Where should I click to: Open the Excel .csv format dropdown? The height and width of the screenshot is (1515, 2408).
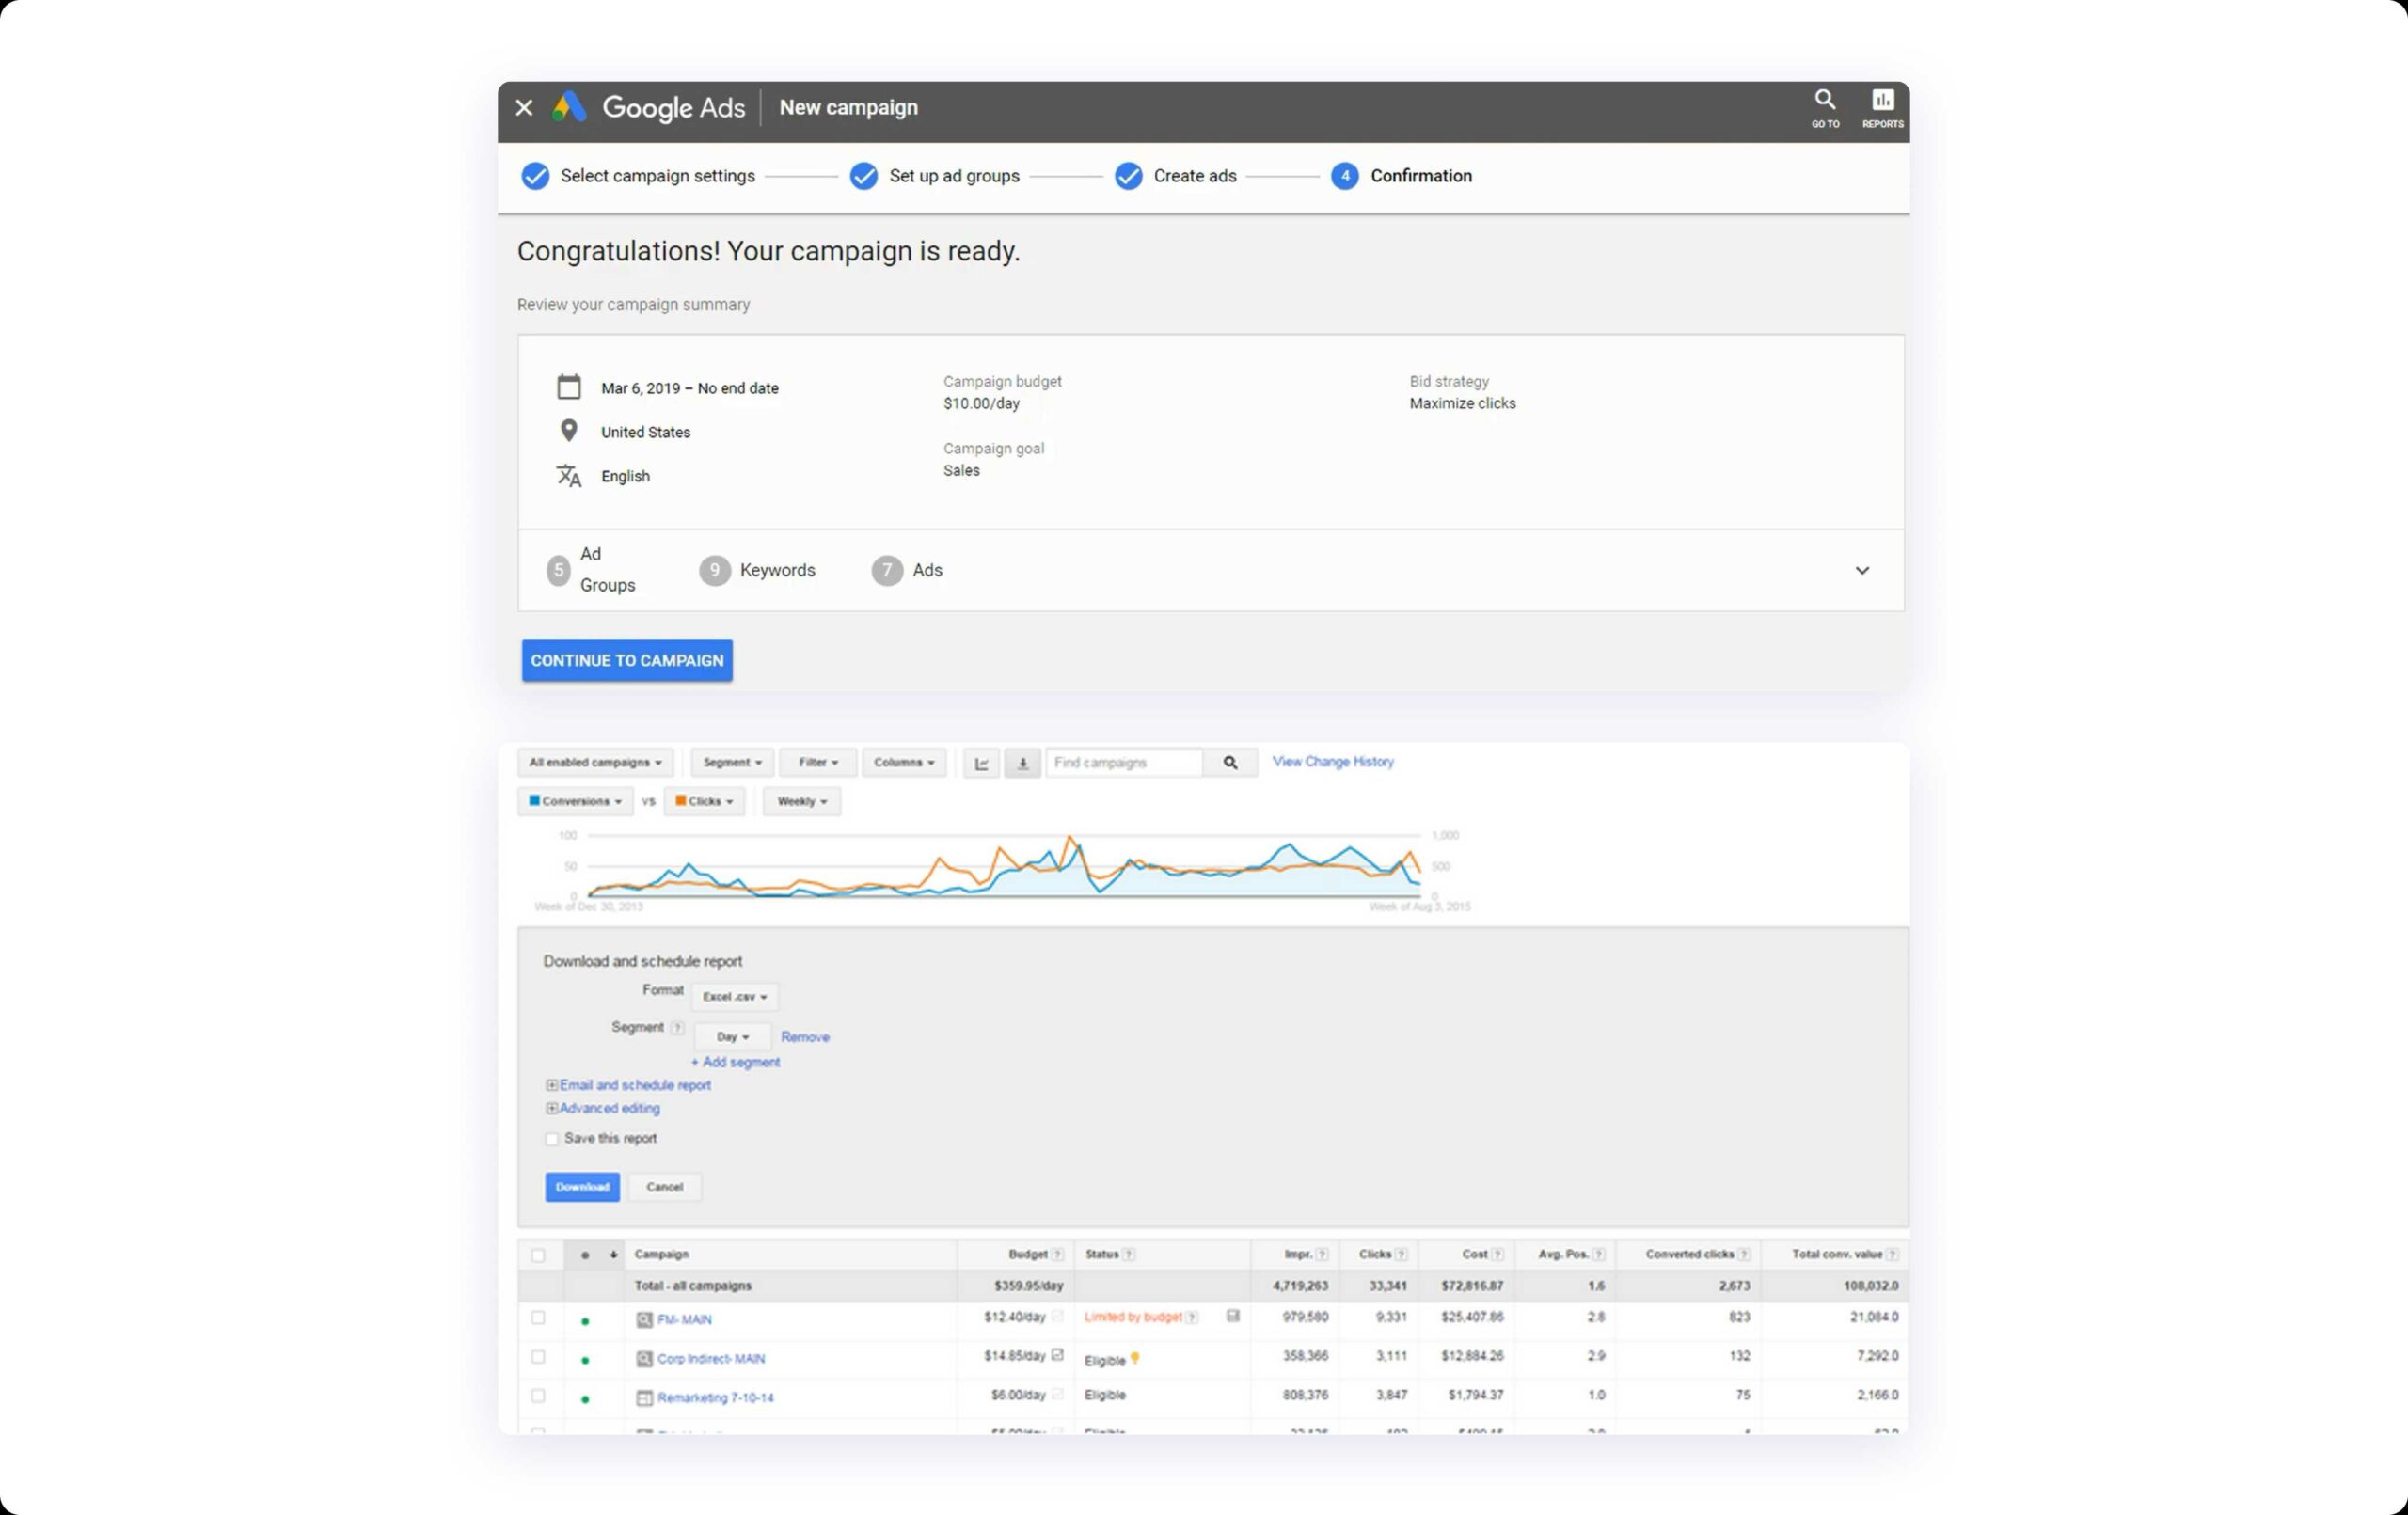[734, 997]
